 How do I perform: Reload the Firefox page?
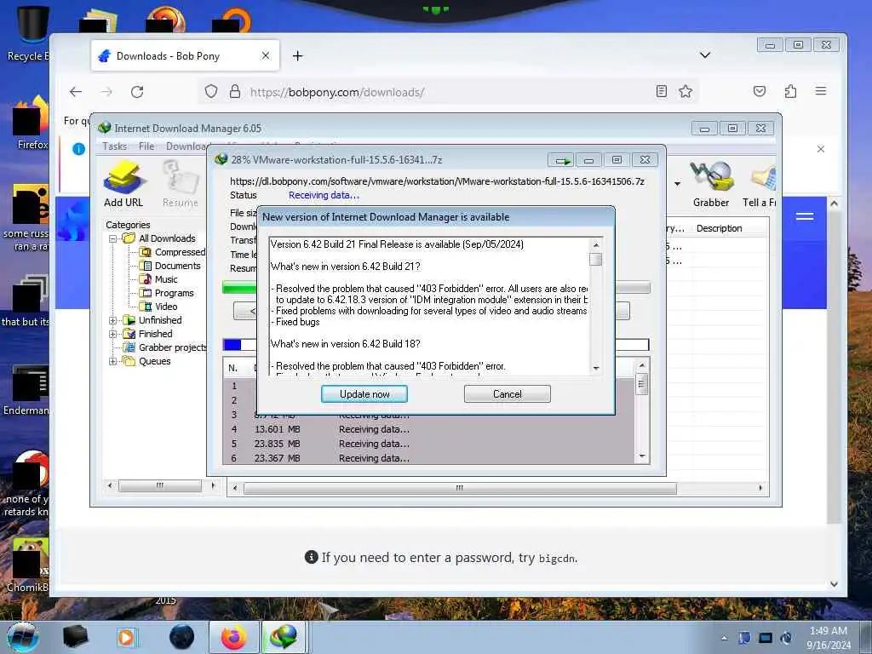(137, 92)
